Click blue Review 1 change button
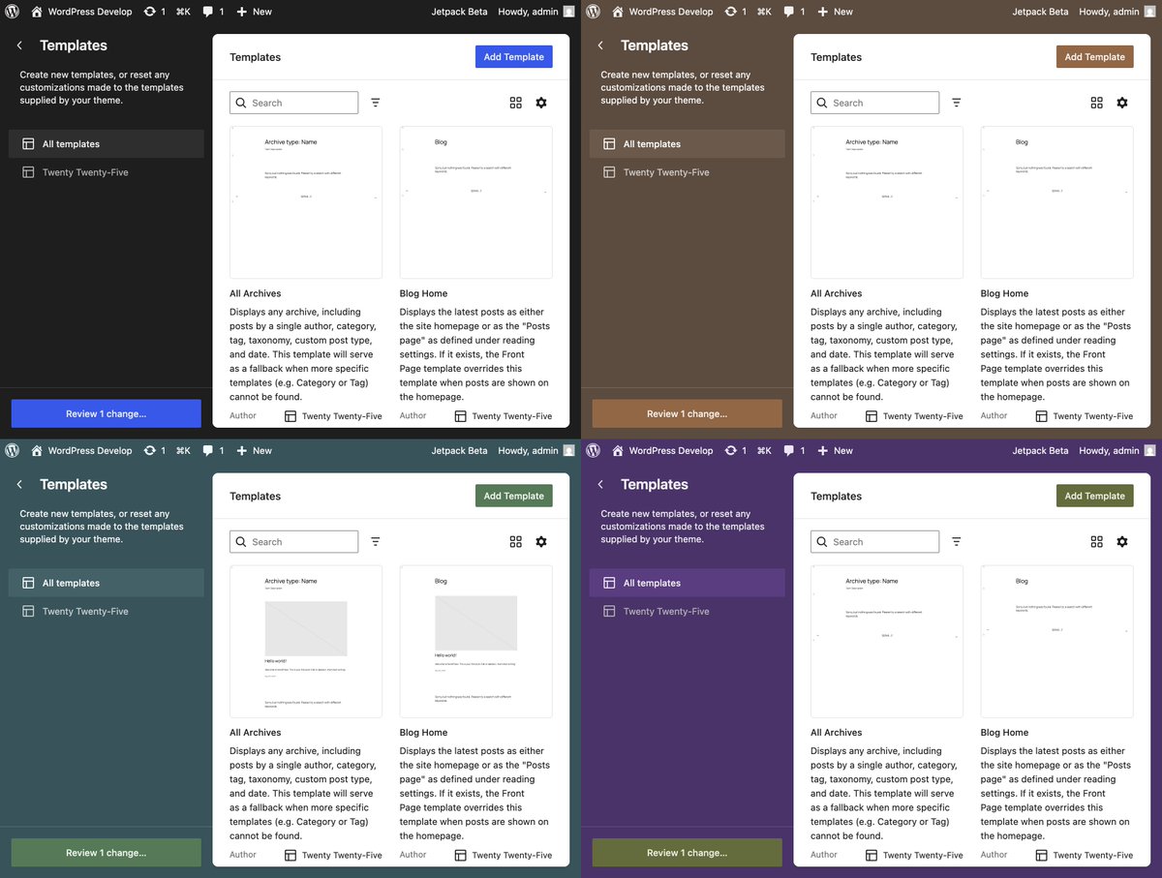Screen dimensions: 1162x878 coord(107,413)
